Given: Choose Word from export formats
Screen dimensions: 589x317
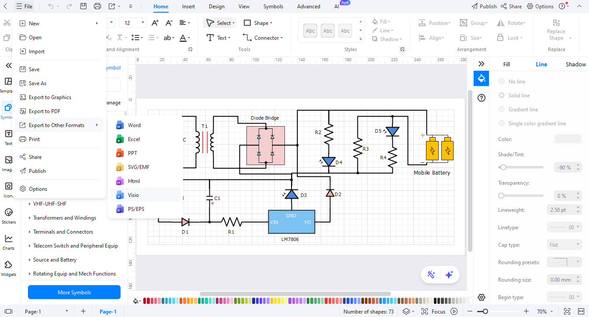Looking at the screenshot, I should 145,125.
